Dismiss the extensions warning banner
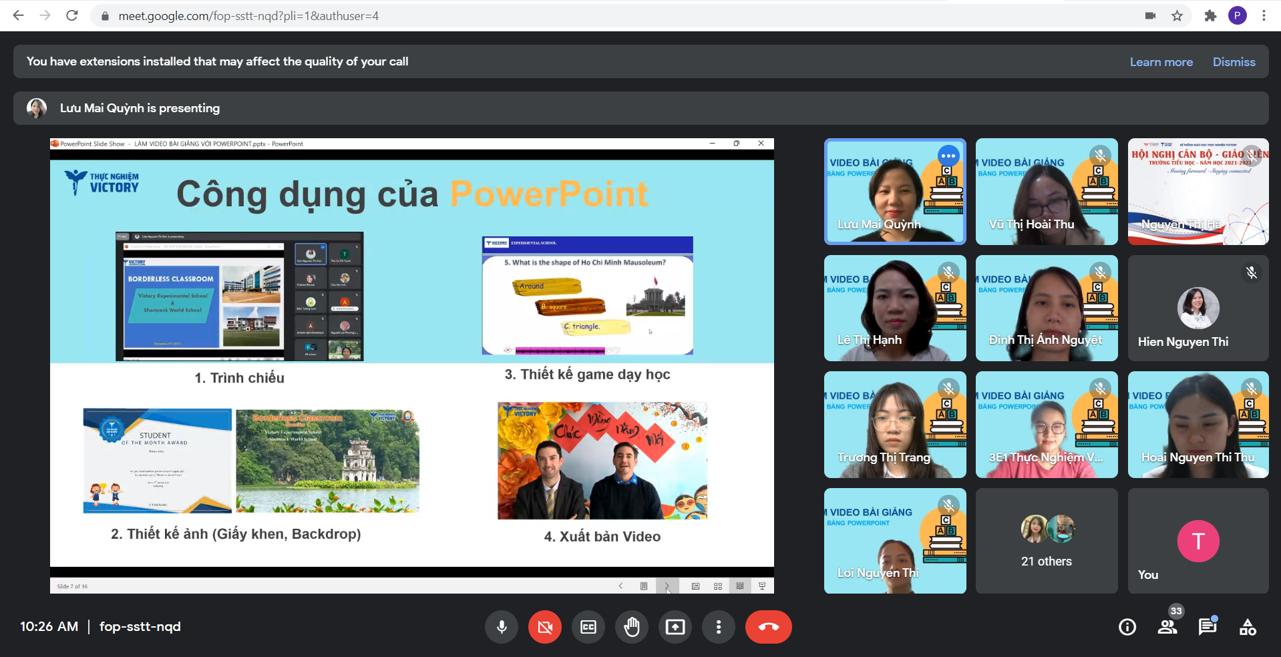 [1234, 62]
